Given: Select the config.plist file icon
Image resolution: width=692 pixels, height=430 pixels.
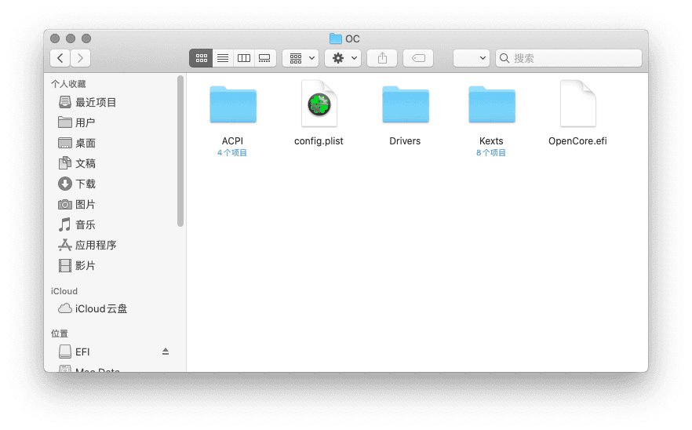Looking at the screenshot, I should (x=319, y=104).
